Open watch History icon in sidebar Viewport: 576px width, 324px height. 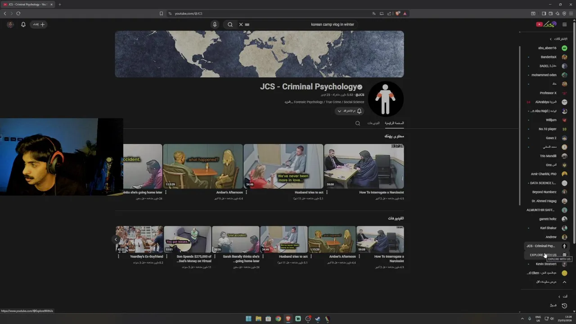click(x=564, y=306)
